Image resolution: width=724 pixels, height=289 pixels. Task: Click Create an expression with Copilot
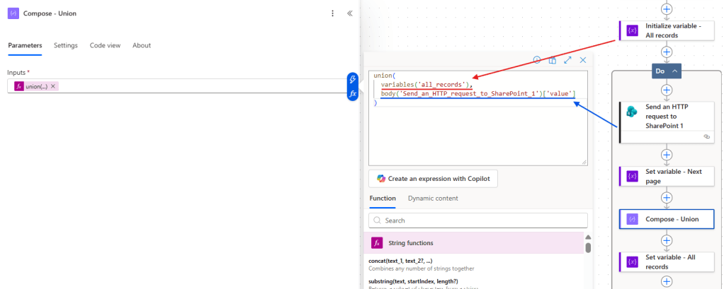pos(433,179)
